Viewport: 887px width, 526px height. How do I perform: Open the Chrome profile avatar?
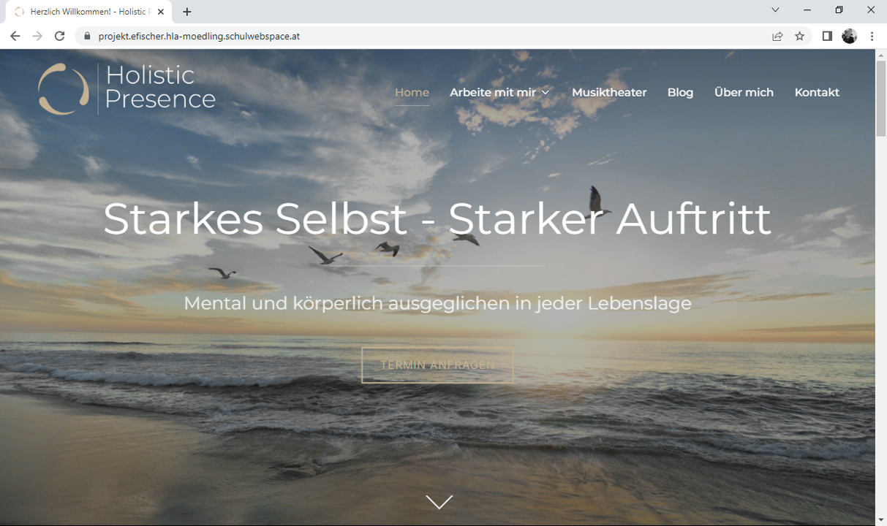click(849, 36)
